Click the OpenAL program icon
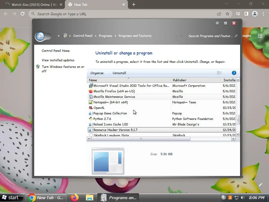 tap(91, 108)
